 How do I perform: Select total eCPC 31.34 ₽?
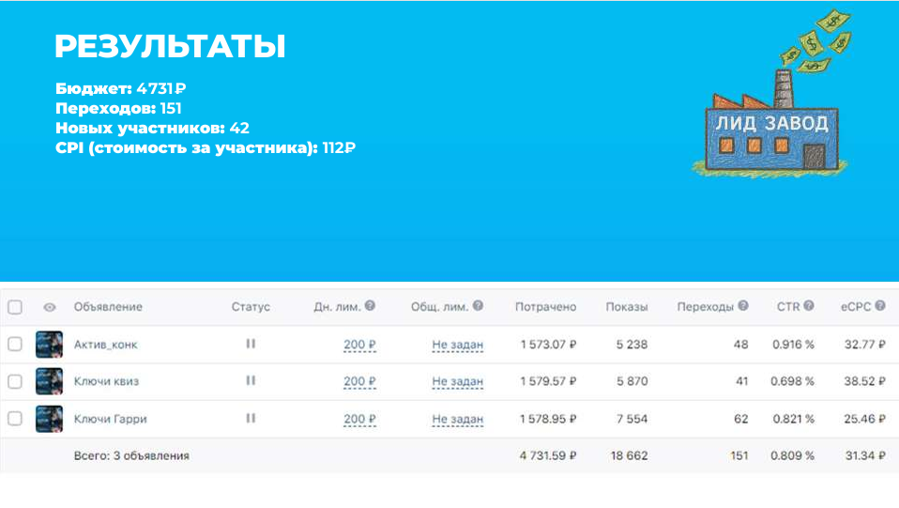coord(865,455)
